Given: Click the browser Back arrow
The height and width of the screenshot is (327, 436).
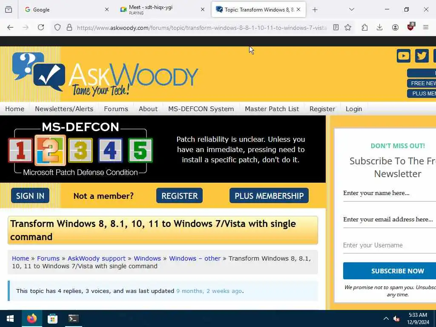Looking at the screenshot, I should pos(10,27).
